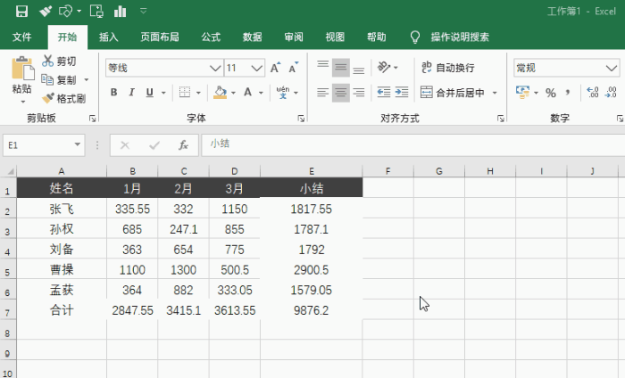Click the Copy icon
The image size is (625, 378).
click(47, 79)
